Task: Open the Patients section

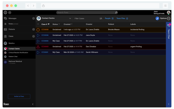Action: pos(12,29)
